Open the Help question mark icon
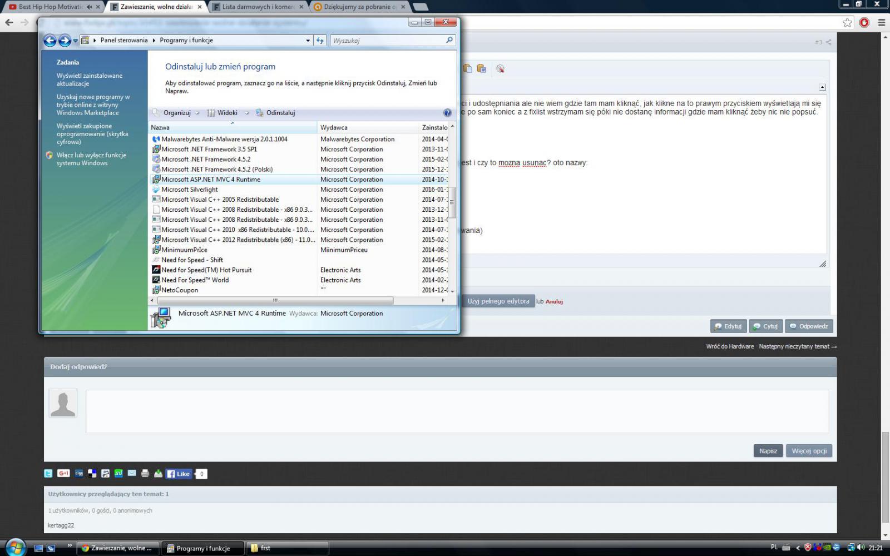This screenshot has height=556, width=890. pos(447,113)
